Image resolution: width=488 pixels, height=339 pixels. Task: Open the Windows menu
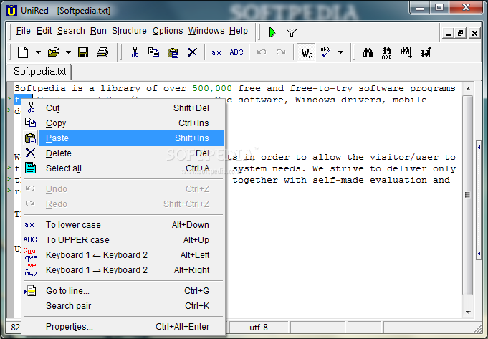click(206, 31)
